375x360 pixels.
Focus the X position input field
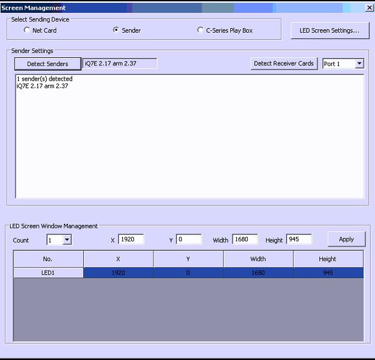tap(130, 240)
